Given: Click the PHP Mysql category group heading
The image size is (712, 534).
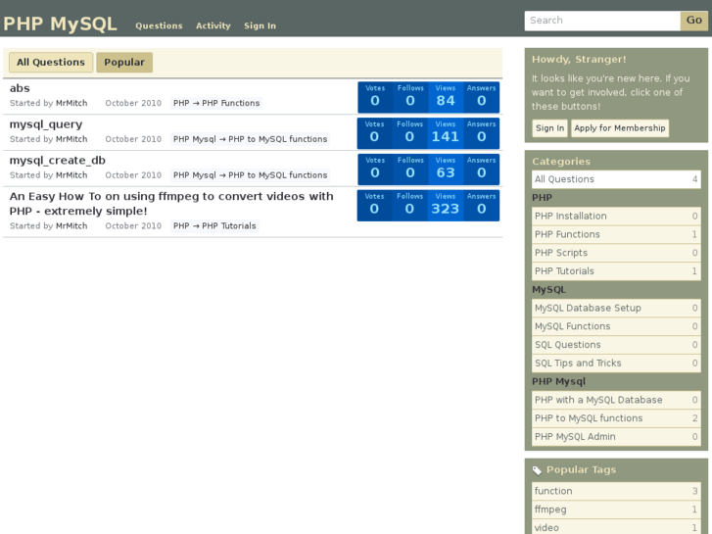Looking at the screenshot, I should click(x=558, y=382).
